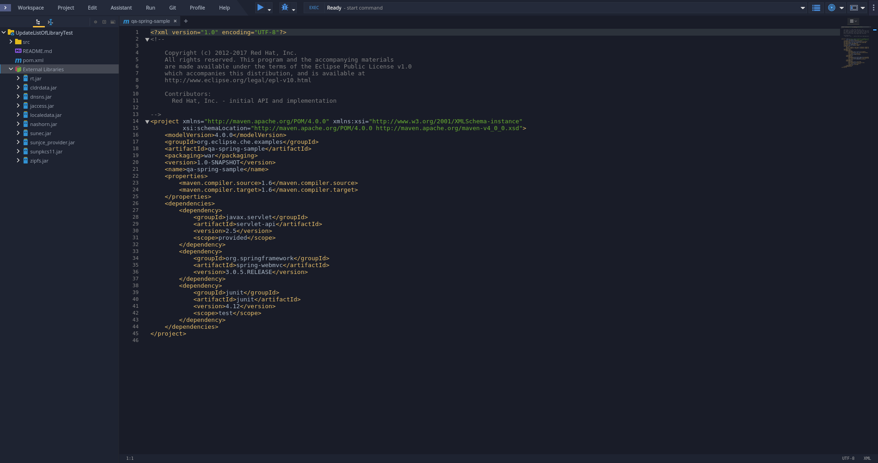Click the README.md markdown file icon

[x=18, y=51]
